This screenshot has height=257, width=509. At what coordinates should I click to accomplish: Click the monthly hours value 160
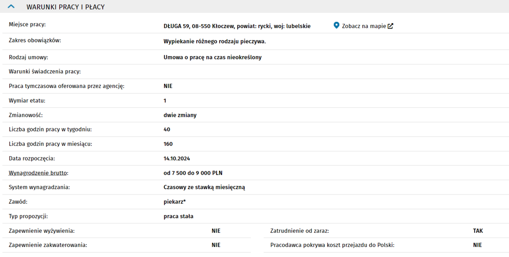coord(168,144)
